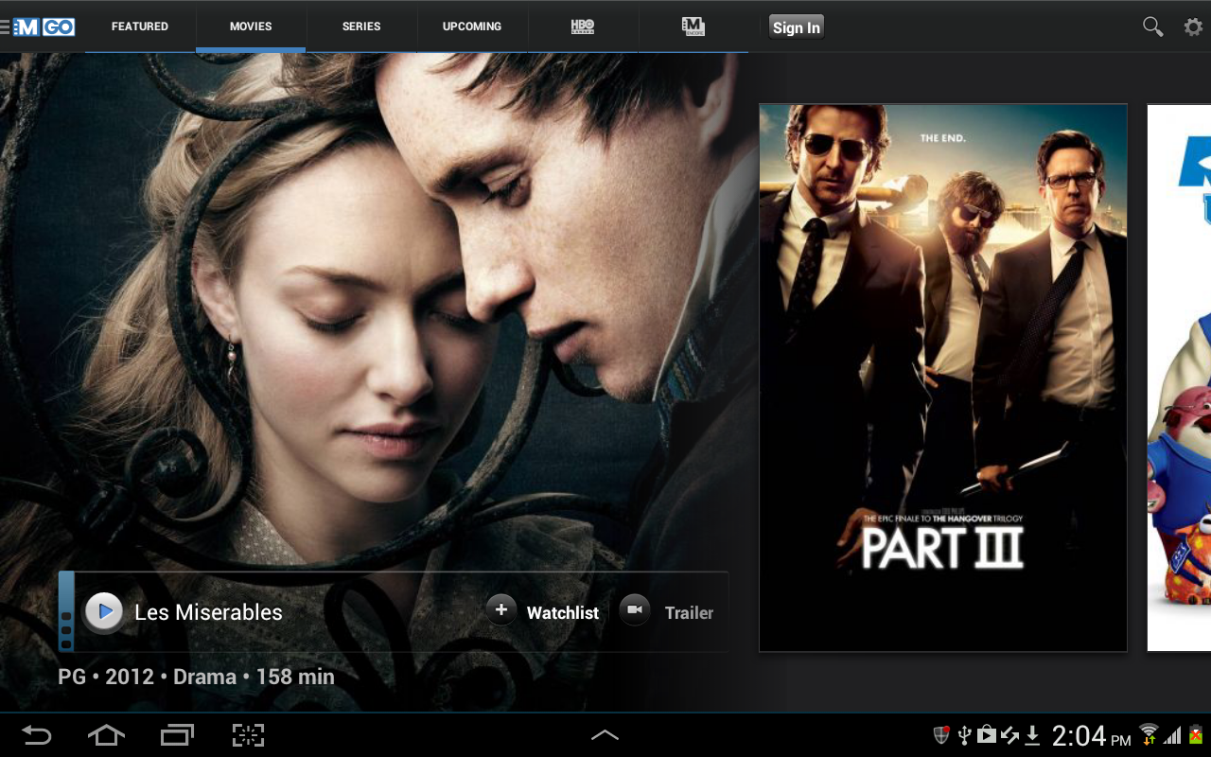Tap the cellular signal bars icon
Image resolution: width=1211 pixels, height=757 pixels.
(1173, 735)
